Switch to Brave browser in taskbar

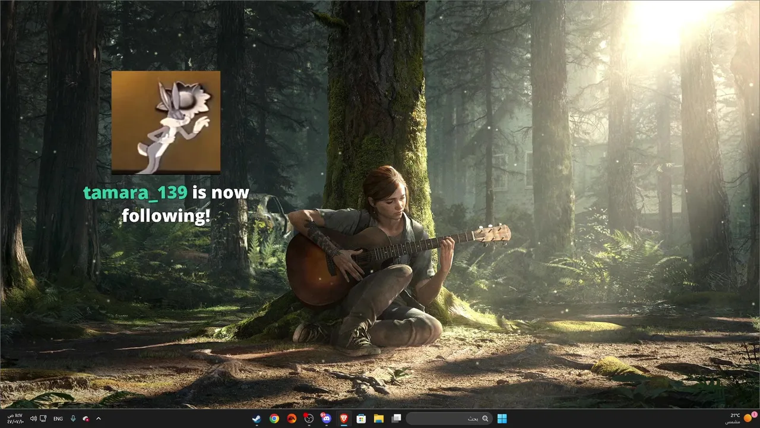click(343, 418)
